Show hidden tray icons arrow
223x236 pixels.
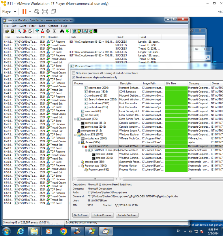tap(185, 231)
